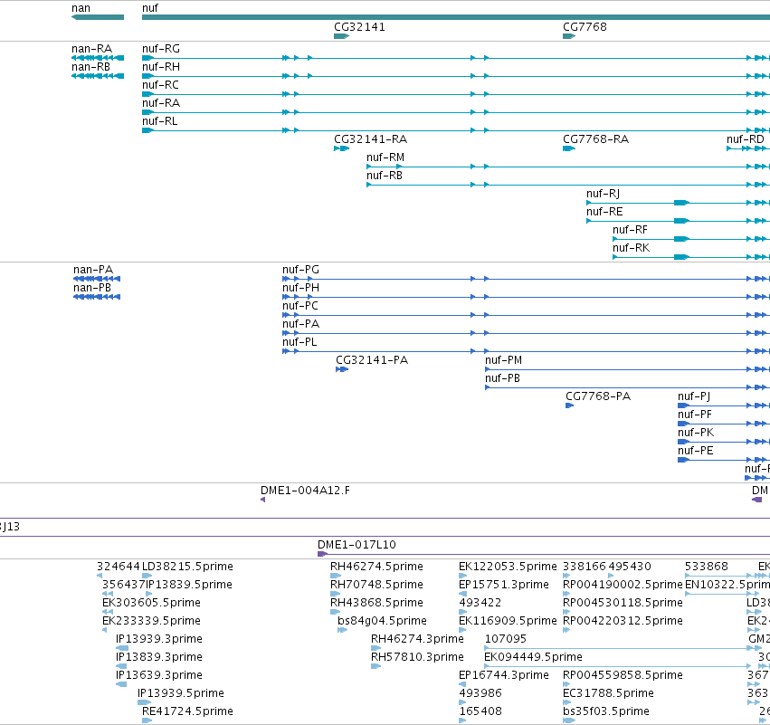Select the nuf-RB transcript label
The image size is (770, 725).
point(385,176)
